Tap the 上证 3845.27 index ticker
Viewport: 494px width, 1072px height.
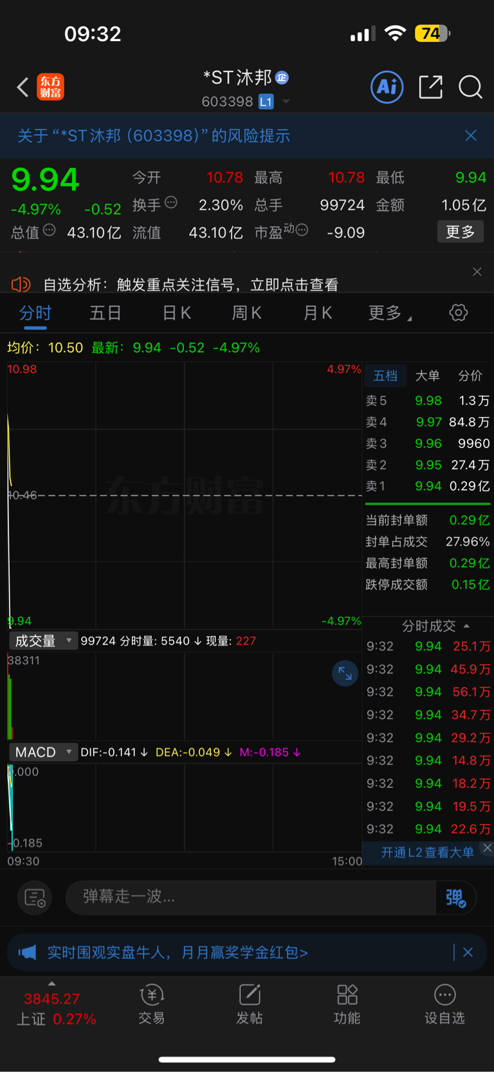tap(55, 1009)
